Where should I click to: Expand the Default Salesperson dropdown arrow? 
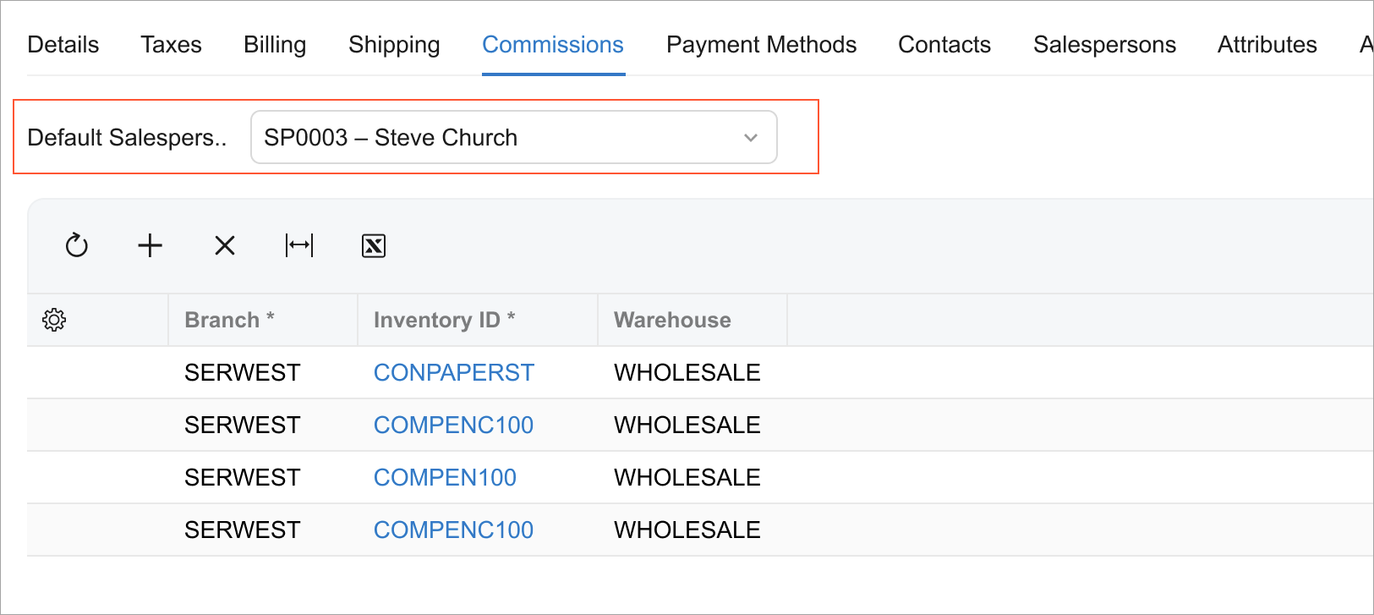pyautogui.click(x=750, y=138)
